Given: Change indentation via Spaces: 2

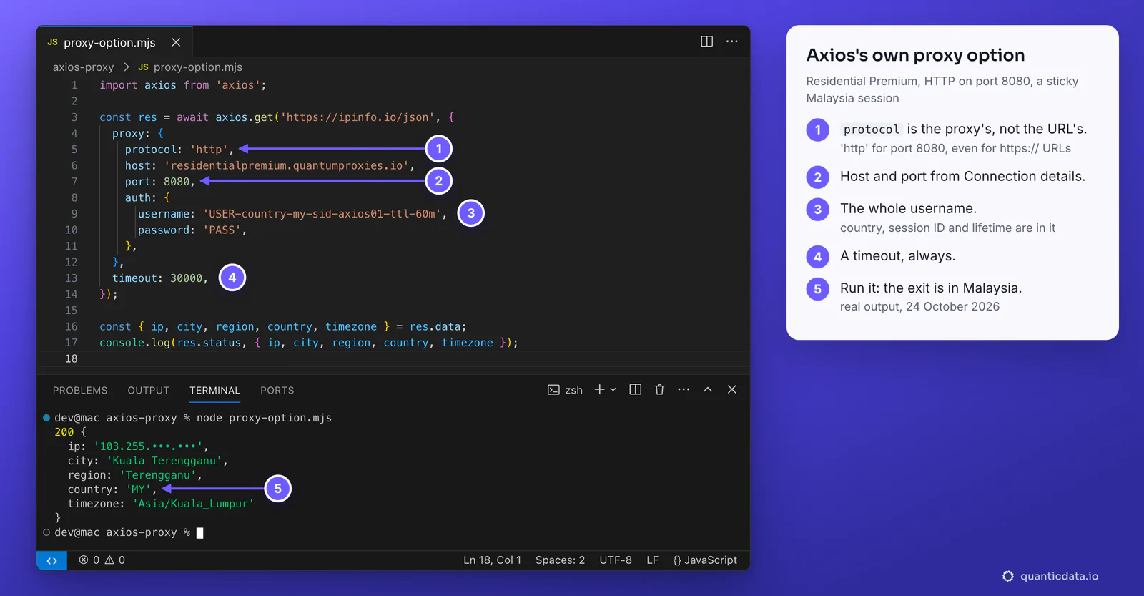Looking at the screenshot, I should click(x=560, y=560).
